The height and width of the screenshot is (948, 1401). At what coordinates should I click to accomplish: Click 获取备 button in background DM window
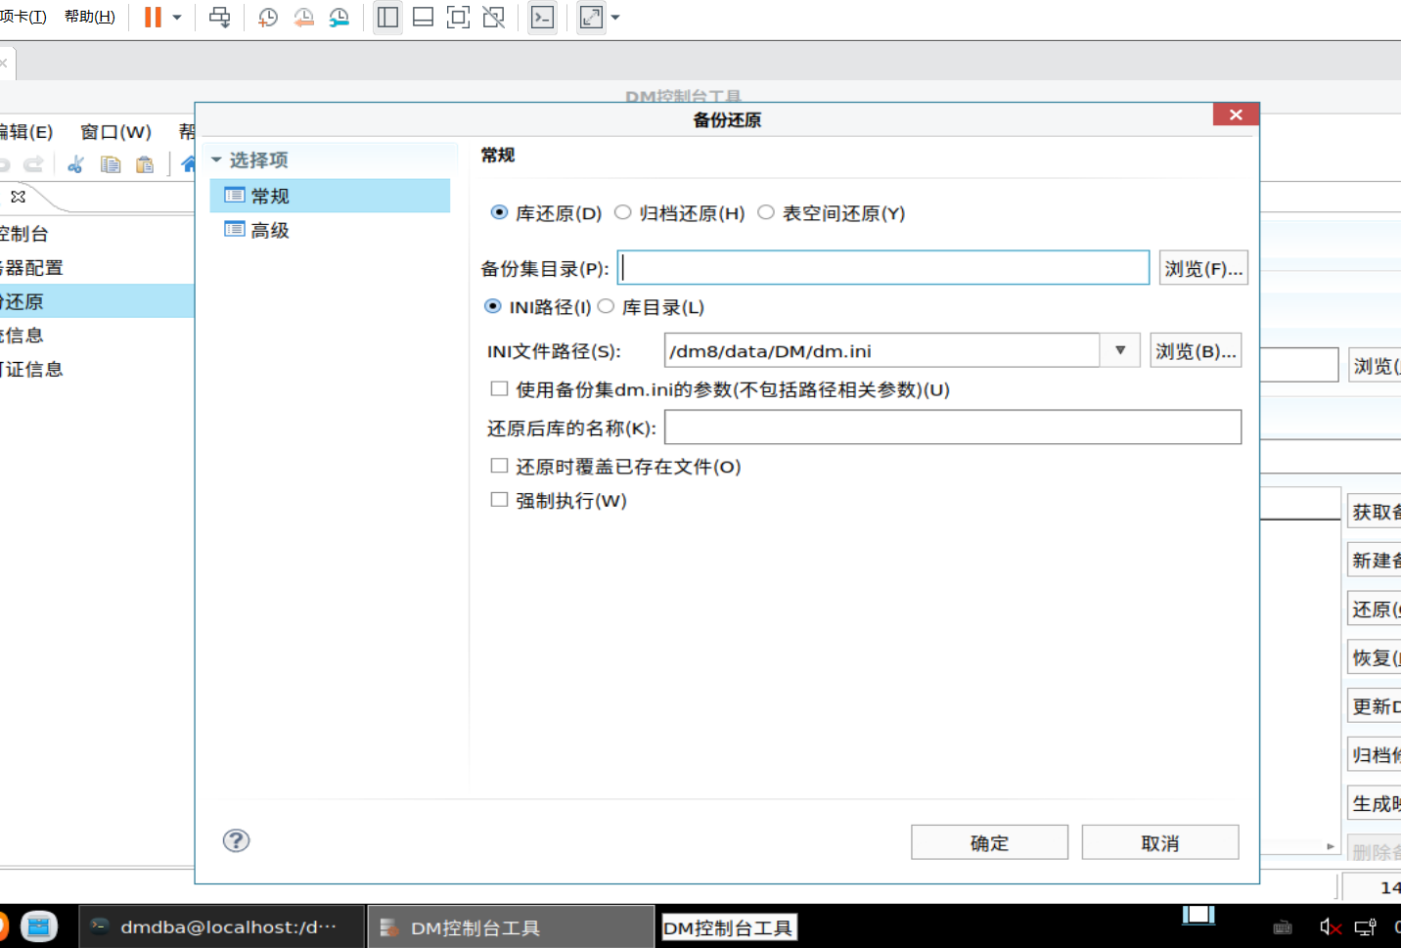pos(1375,512)
